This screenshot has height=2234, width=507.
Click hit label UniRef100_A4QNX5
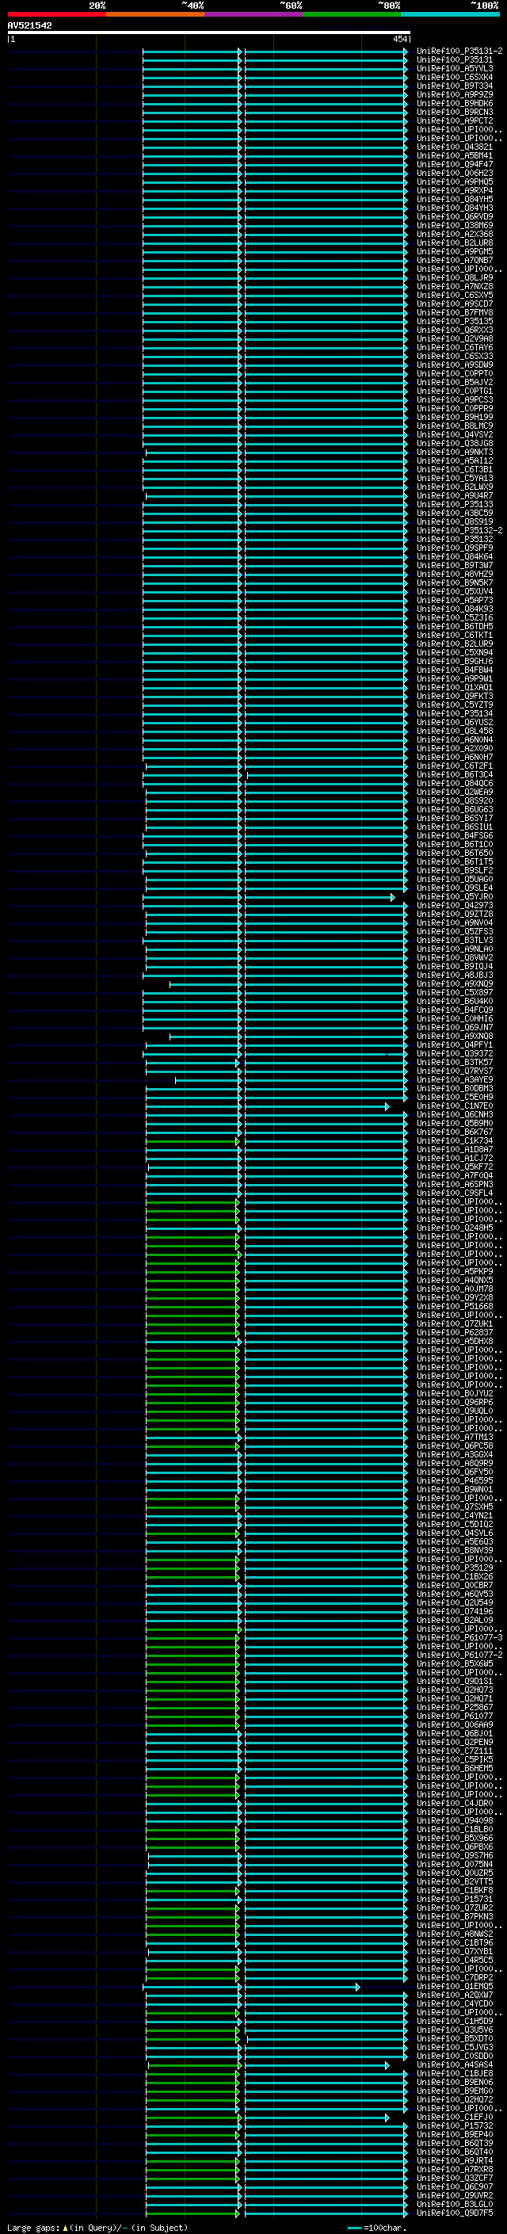point(455,1280)
